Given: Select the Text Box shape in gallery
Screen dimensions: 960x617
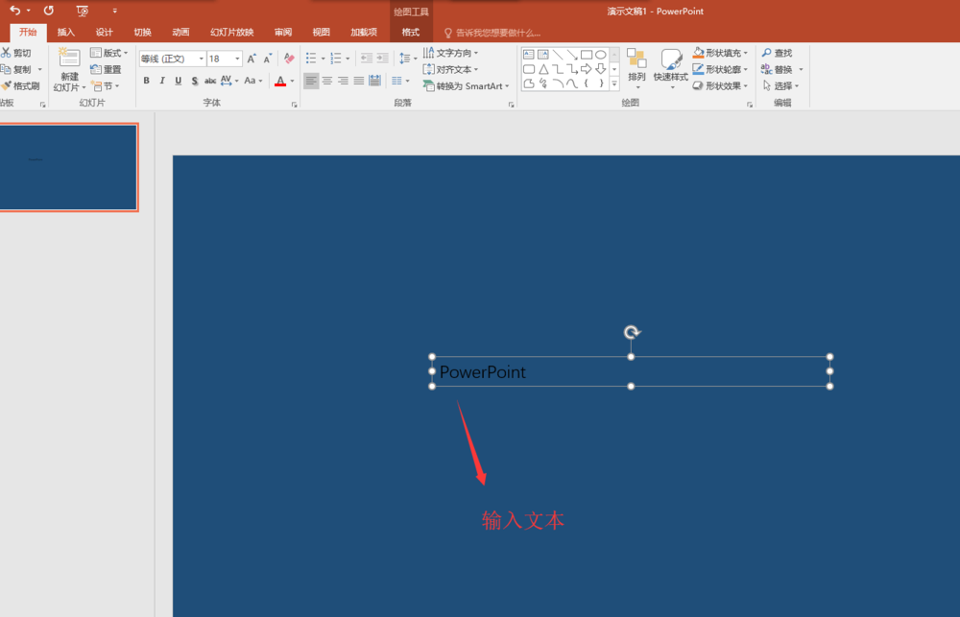Looking at the screenshot, I should (529, 55).
